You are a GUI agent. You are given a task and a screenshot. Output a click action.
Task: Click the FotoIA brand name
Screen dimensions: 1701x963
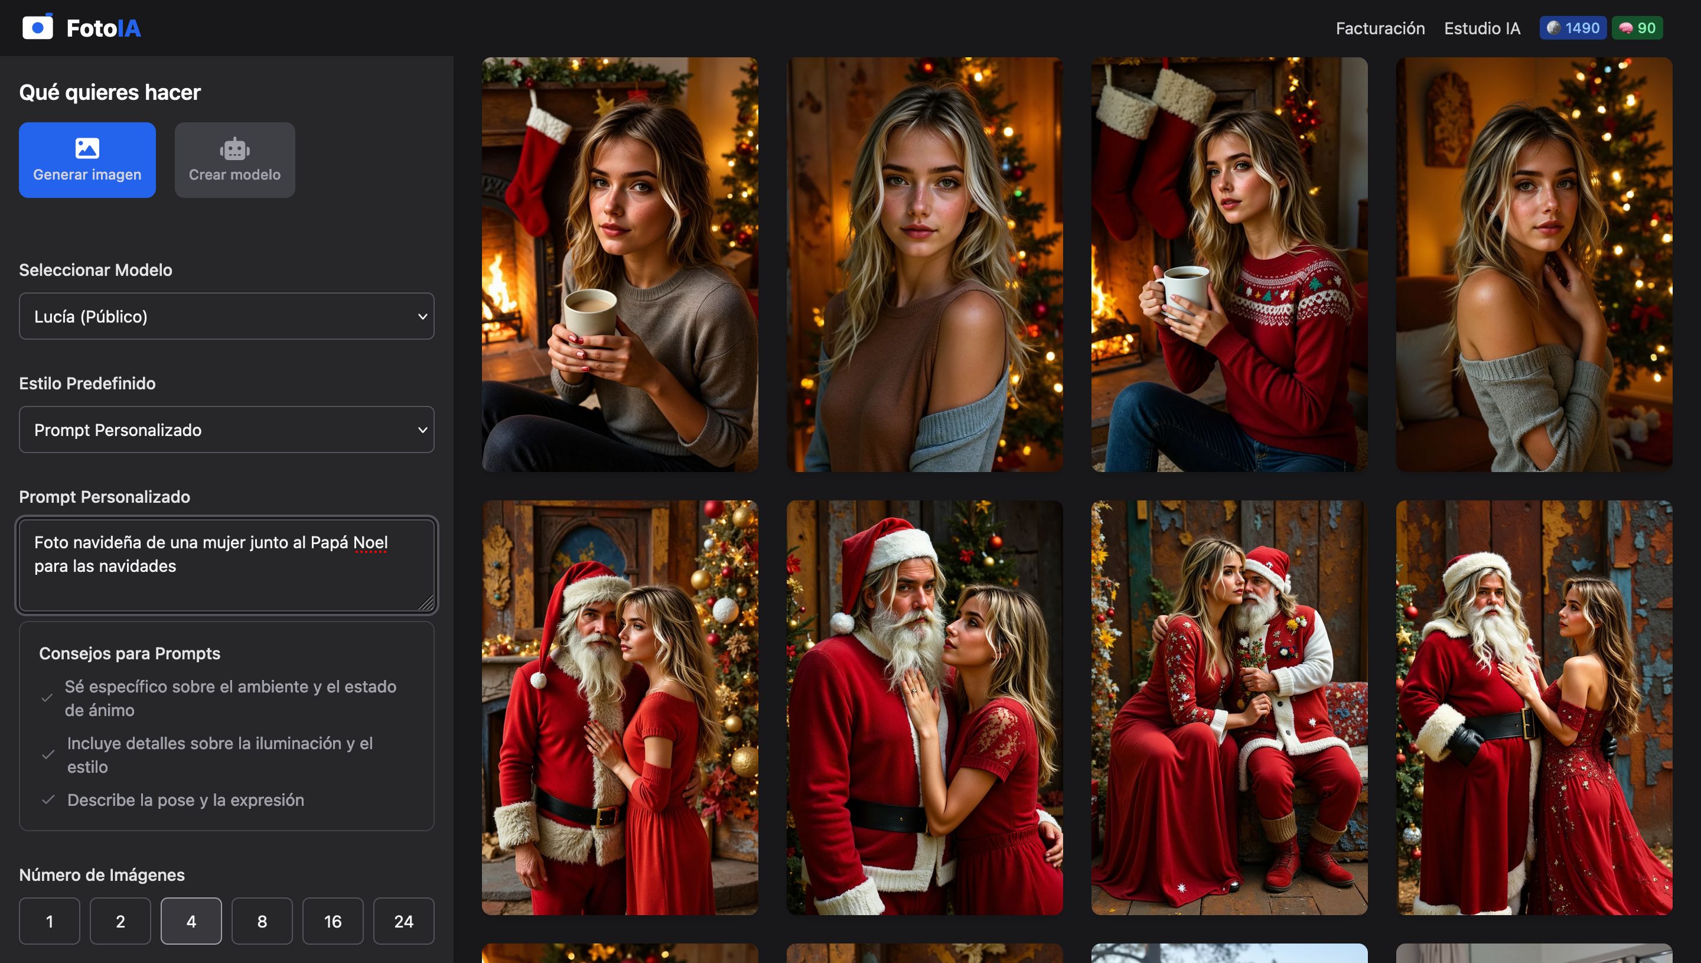pos(103,28)
